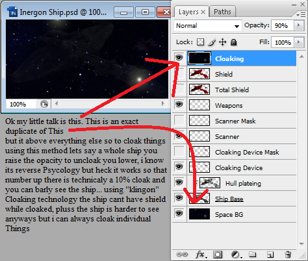Switch to the Paths tab

coord(222,12)
